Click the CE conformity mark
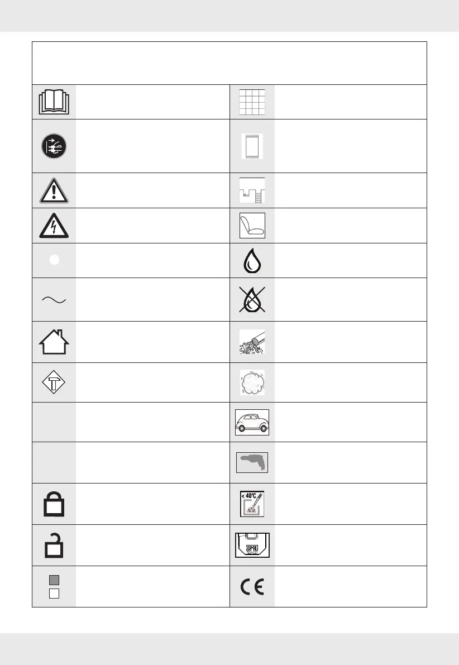 tap(252, 587)
